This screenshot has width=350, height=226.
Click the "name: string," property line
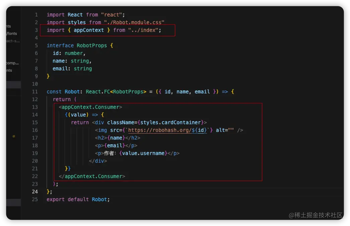(x=72, y=61)
